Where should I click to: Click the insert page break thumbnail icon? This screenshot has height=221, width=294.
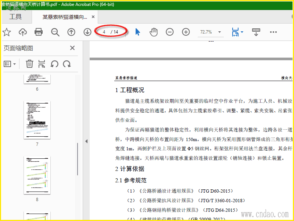[x=42, y=64]
